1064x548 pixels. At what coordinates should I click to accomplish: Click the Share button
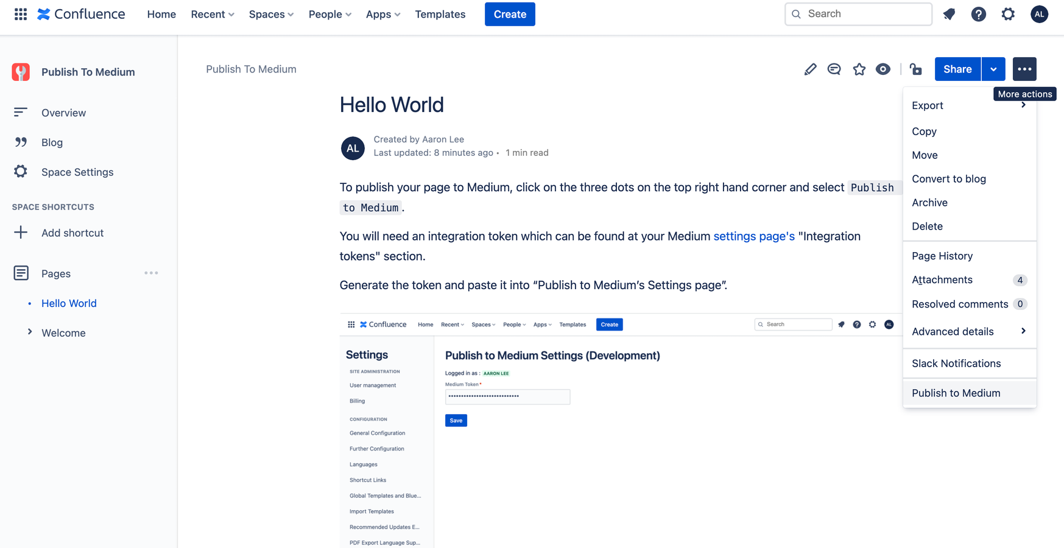957,69
